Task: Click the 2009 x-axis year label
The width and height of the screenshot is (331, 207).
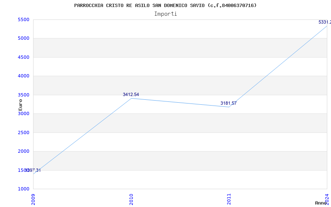Action: pyautogui.click(x=34, y=199)
